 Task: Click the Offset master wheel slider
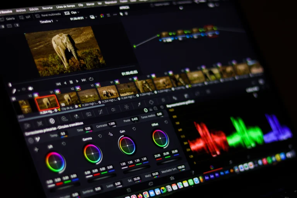(x=168, y=161)
